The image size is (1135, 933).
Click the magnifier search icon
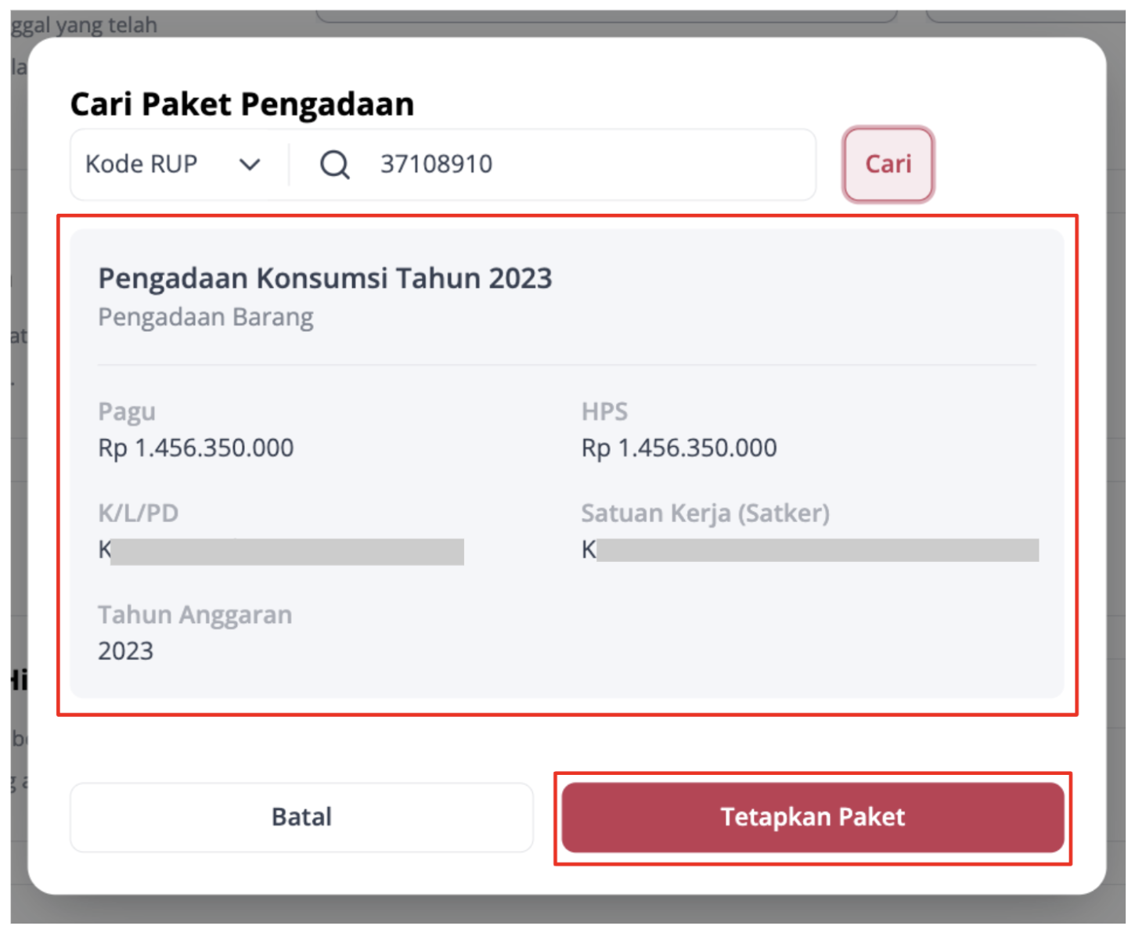click(x=335, y=164)
